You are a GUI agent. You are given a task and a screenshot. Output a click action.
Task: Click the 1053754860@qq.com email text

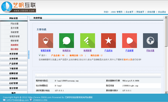pyautogui.click(x=18, y=100)
